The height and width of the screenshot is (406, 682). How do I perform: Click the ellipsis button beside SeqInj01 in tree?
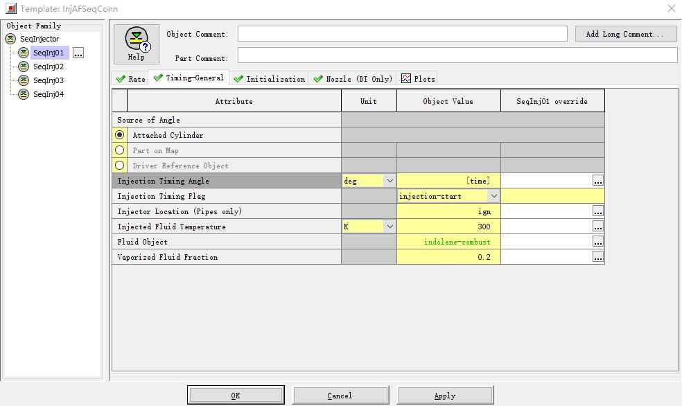(78, 53)
